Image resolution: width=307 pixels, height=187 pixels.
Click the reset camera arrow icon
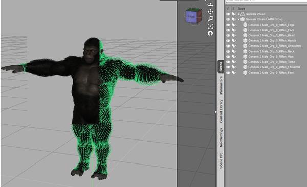[210, 33]
